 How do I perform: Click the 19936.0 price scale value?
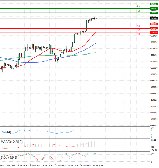coord(154,74)
